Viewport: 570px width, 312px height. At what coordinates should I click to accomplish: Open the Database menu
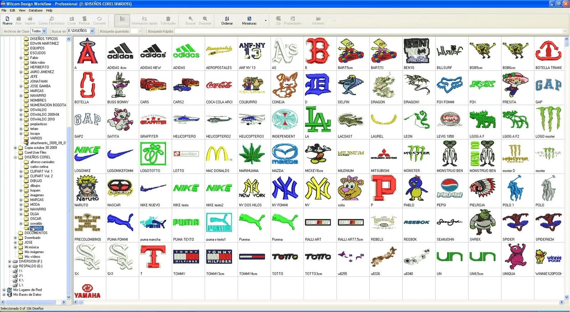pyautogui.click(x=36, y=10)
